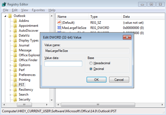Collapse the Outlook tree node
Viewport: 166px width, 115px height.
coord(5,16)
